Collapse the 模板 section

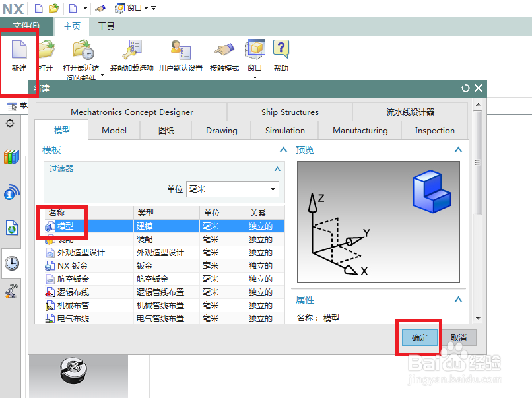[x=283, y=150]
